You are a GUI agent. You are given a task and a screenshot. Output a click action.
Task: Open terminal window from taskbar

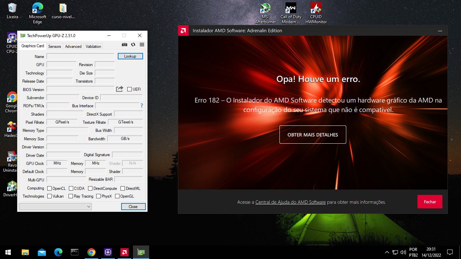(75, 252)
